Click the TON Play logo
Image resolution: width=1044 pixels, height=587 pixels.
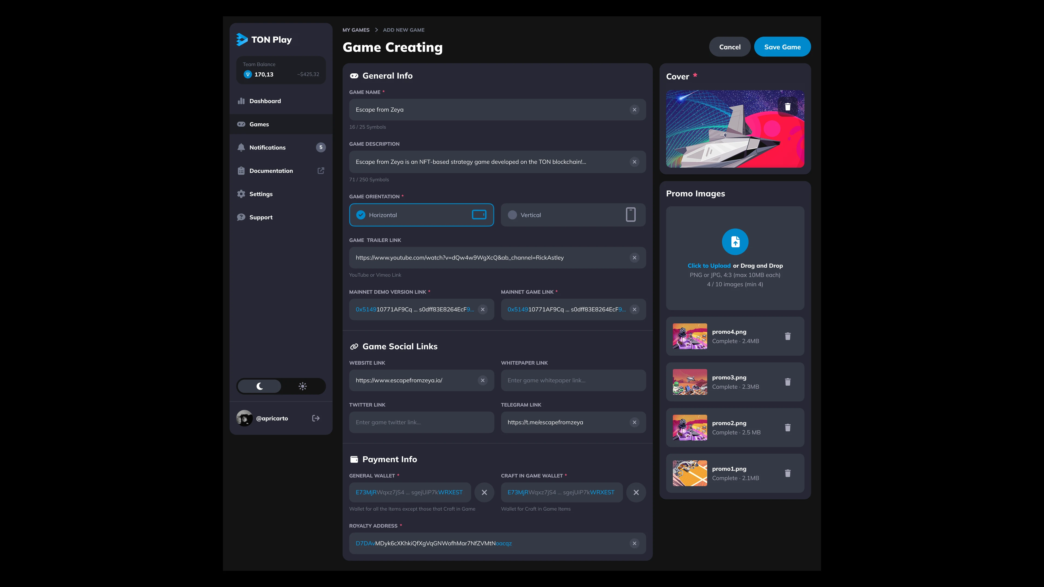tap(264, 40)
